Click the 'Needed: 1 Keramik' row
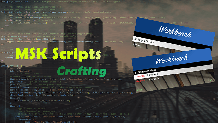Screen dimensions: 218x123 click(148, 80)
